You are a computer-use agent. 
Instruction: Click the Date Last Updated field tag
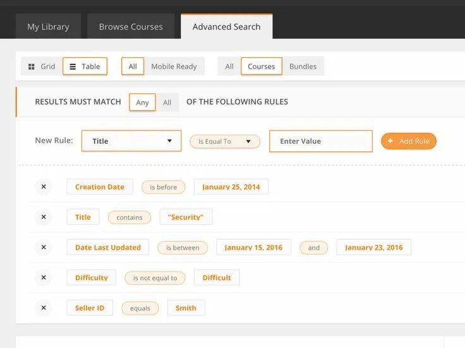108,247
